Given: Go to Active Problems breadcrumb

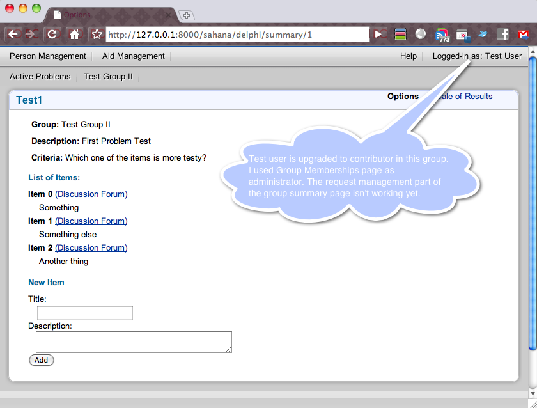Looking at the screenshot, I should (40, 77).
